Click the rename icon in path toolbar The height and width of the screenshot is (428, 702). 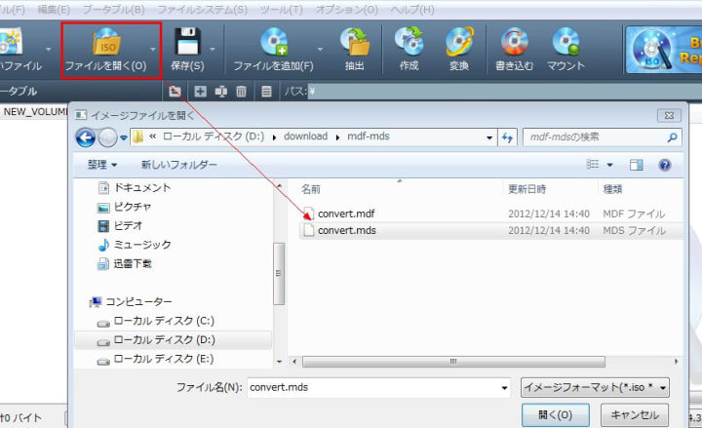click(x=220, y=92)
